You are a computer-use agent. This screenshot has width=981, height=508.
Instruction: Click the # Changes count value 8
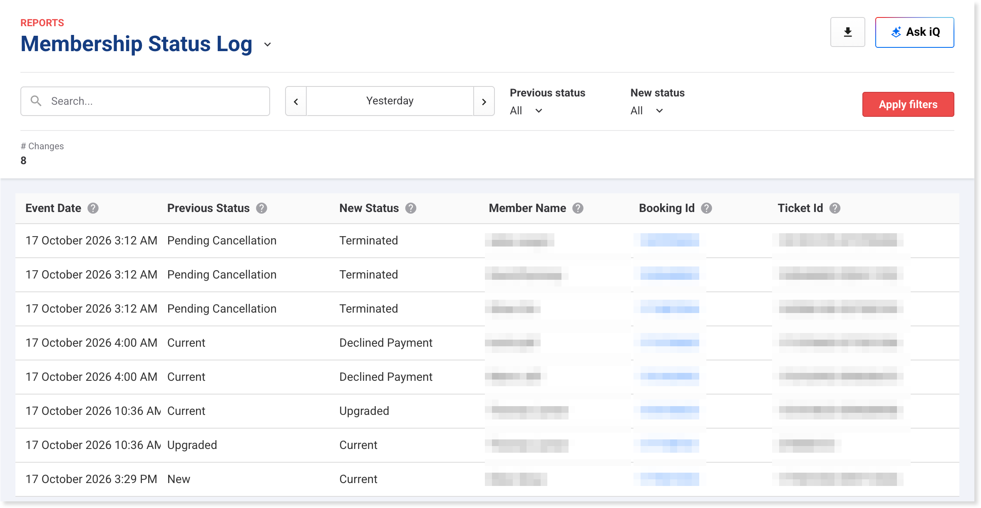click(x=24, y=160)
